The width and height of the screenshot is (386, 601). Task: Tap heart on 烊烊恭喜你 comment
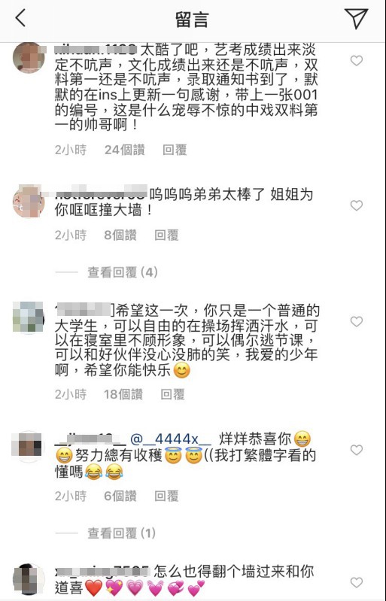[x=357, y=450]
